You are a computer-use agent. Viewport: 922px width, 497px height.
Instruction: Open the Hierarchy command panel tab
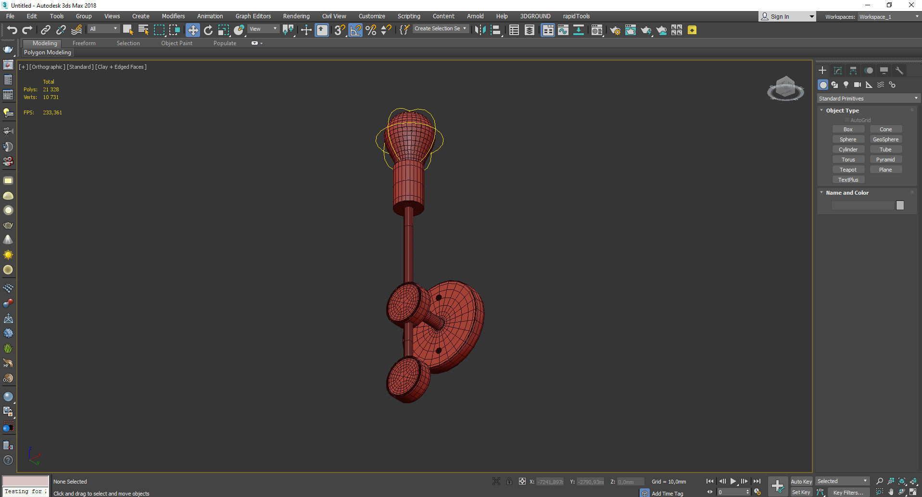click(x=853, y=70)
